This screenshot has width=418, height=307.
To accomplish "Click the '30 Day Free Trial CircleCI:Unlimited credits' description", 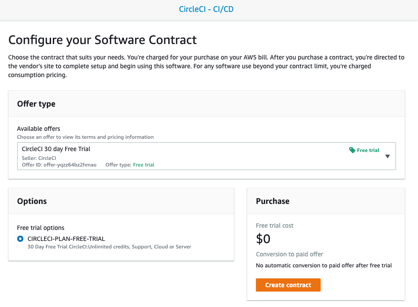I will (109, 247).
